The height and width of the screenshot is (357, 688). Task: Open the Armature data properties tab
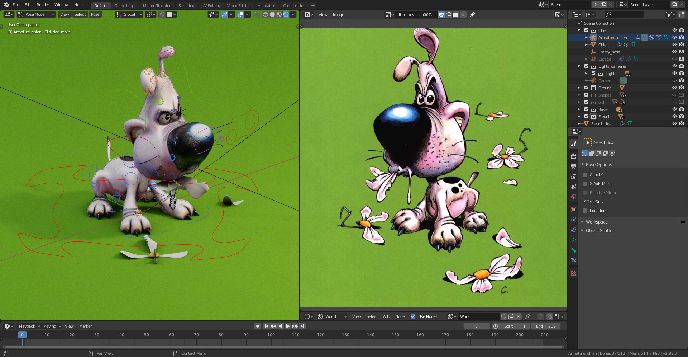click(x=574, y=240)
